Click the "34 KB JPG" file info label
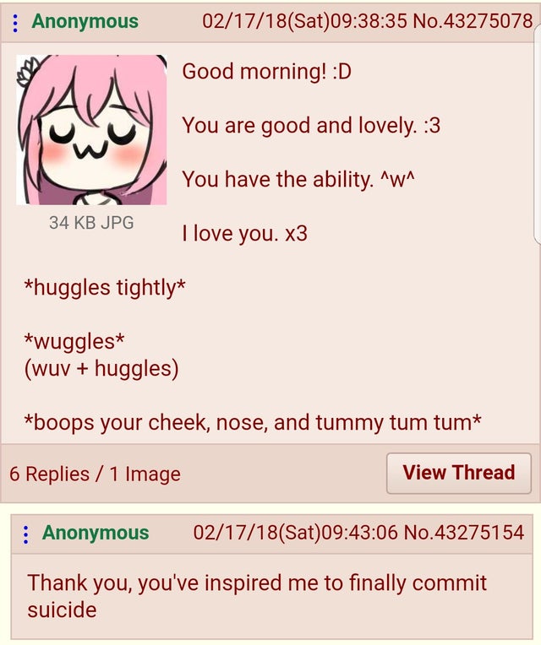 click(x=91, y=223)
